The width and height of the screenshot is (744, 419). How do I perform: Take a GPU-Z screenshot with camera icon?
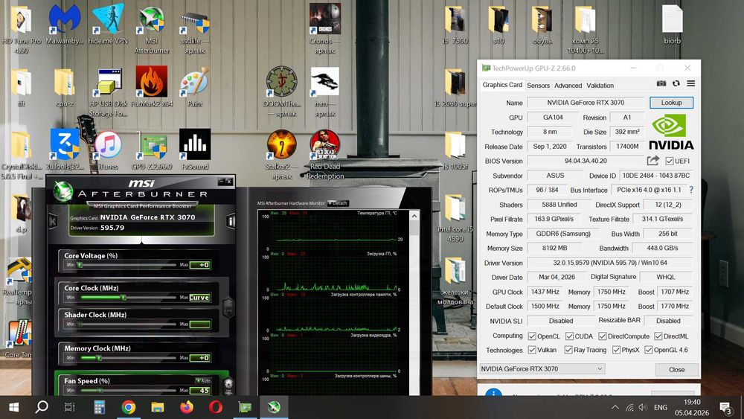click(x=661, y=83)
